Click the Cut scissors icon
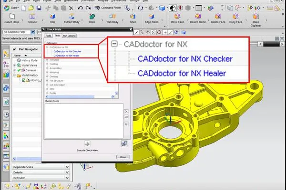Screen dimensions: 286x190 tap(48, 8)
